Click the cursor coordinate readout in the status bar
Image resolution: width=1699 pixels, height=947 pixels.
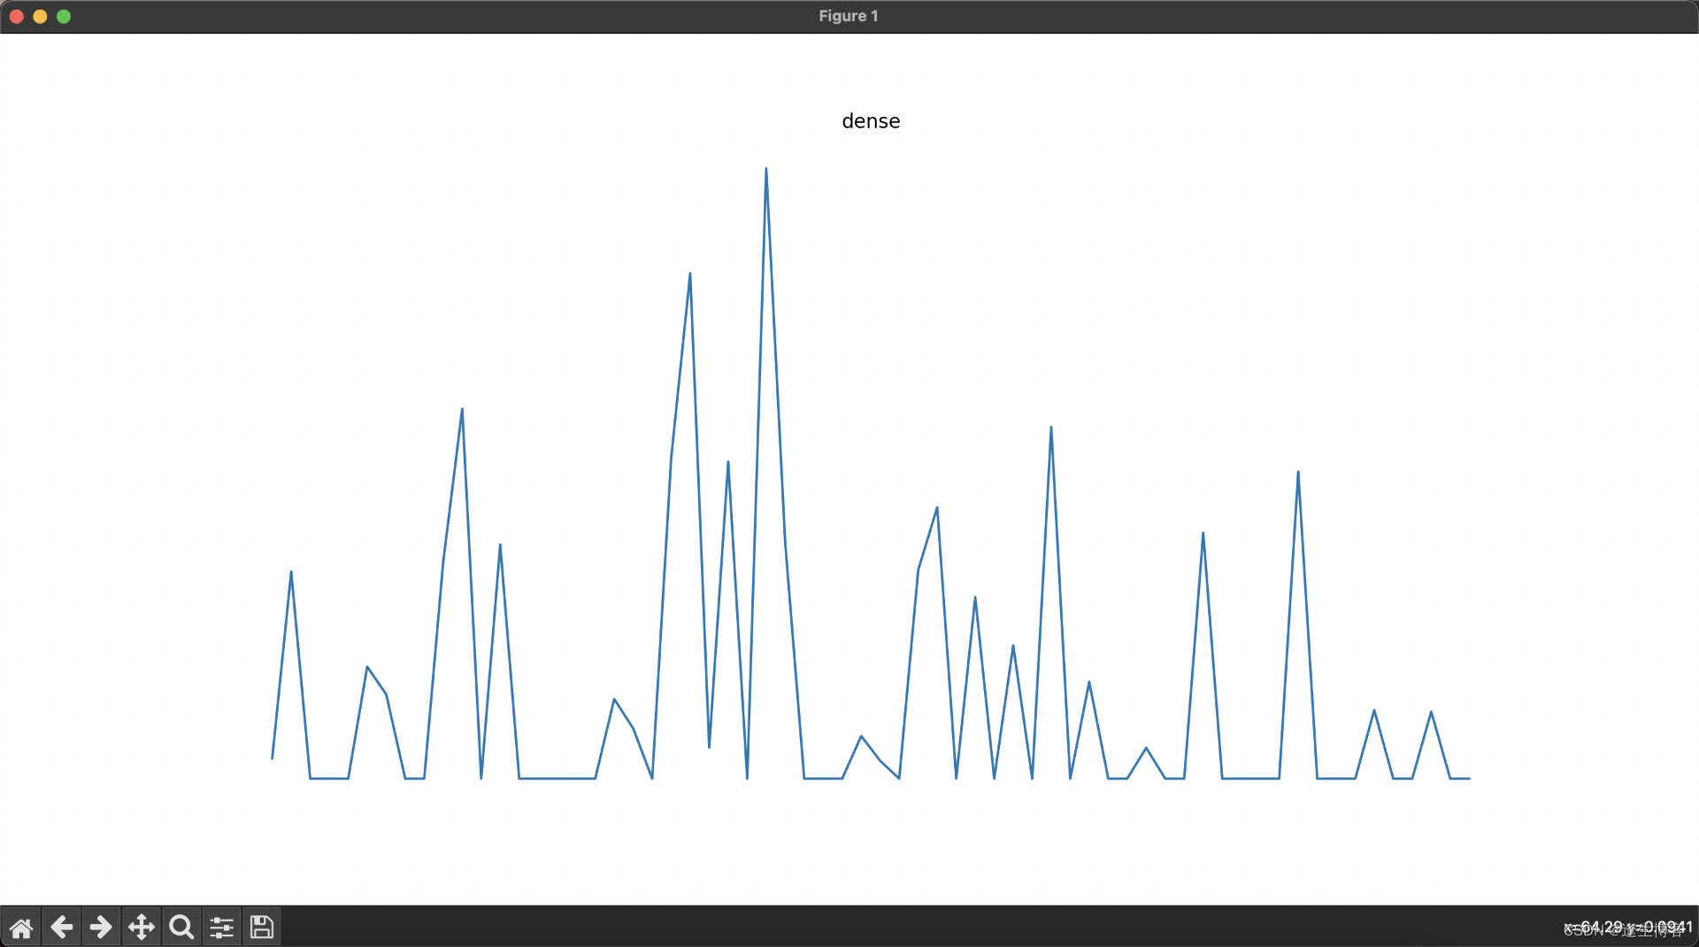1627,927
